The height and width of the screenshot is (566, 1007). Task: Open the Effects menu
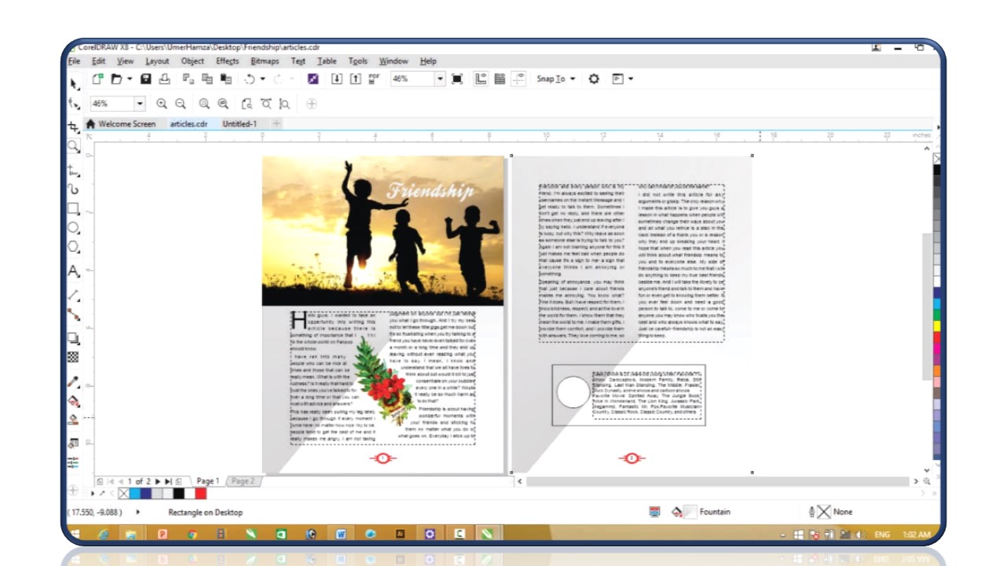click(x=227, y=61)
